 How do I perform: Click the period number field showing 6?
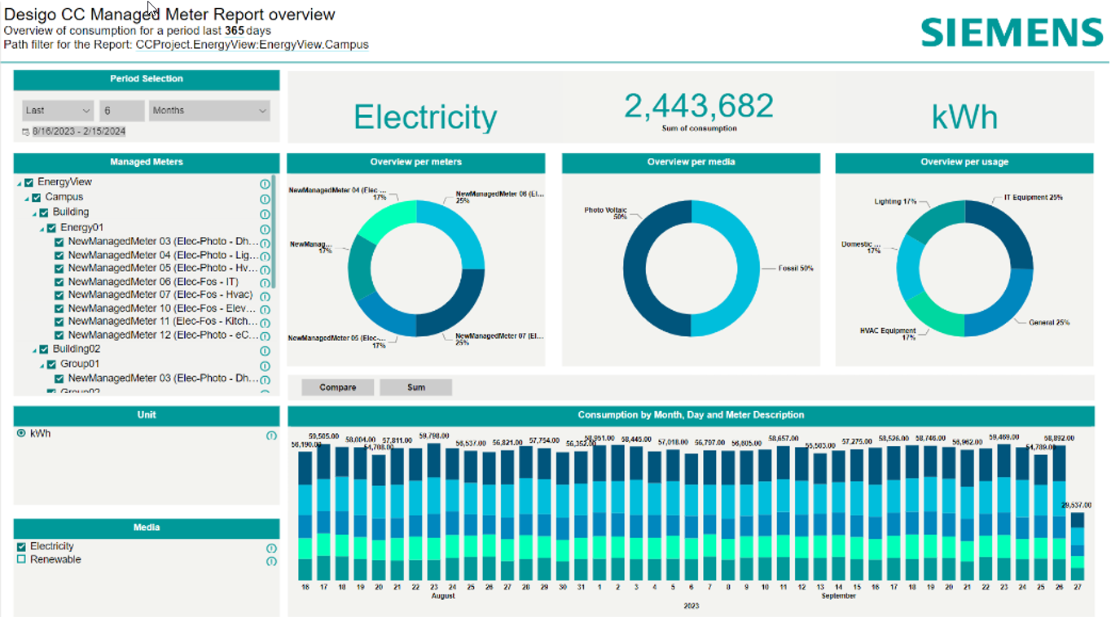tap(121, 111)
